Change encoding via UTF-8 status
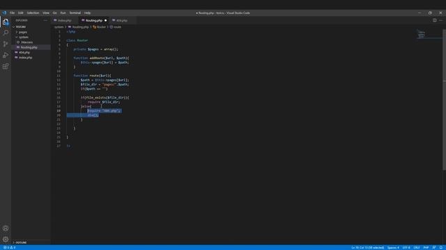Screen dimensions: 446x250 pos(406,247)
